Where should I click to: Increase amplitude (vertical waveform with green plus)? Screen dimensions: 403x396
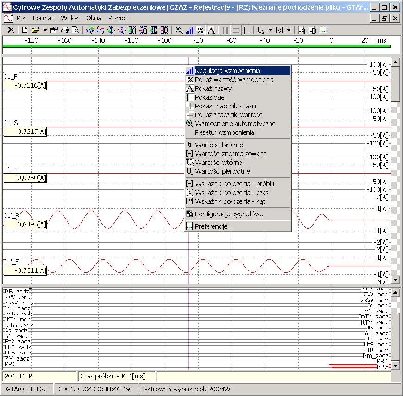coord(111,30)
